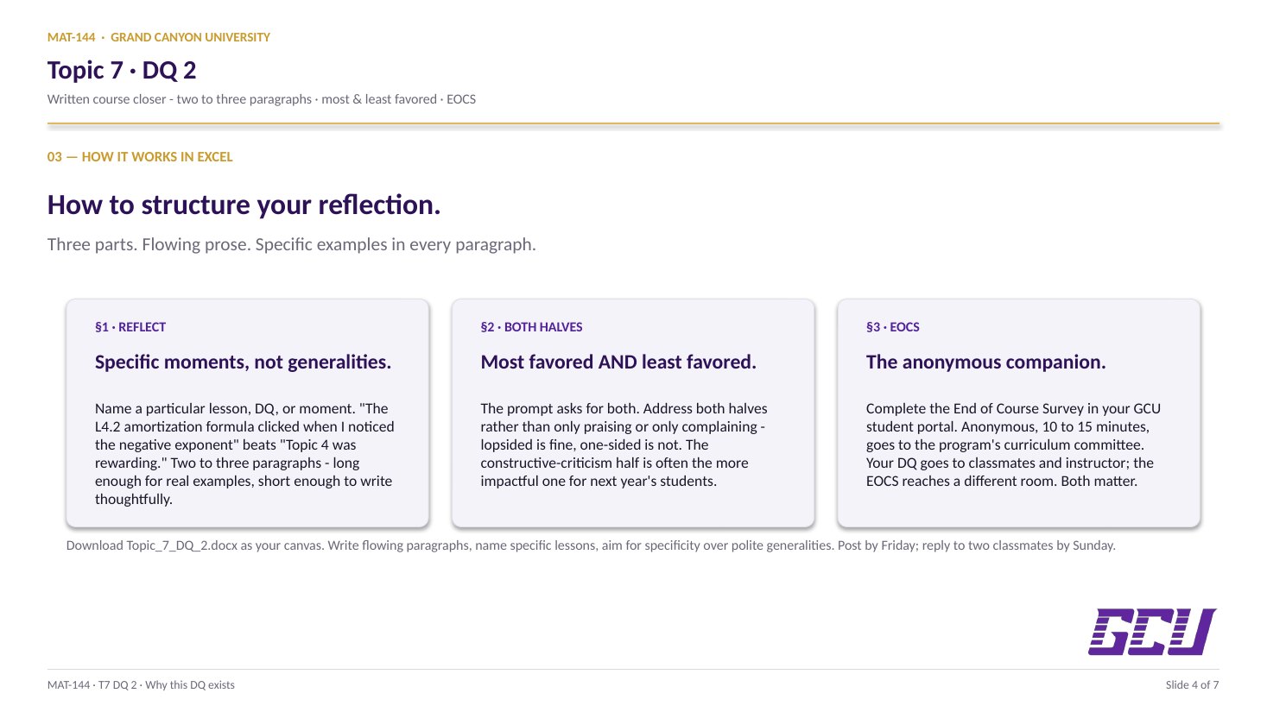Screen dimensions: 1267x712
Task: Click heading 'Most favored AND least favored.'
Action: 618,362
